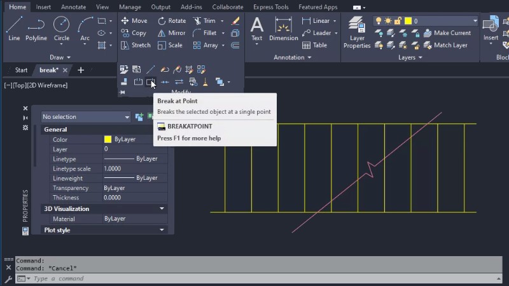The image size is (509, 286).
Task: Open the Fillet dropdown arrow
Action: pos(223,33)
